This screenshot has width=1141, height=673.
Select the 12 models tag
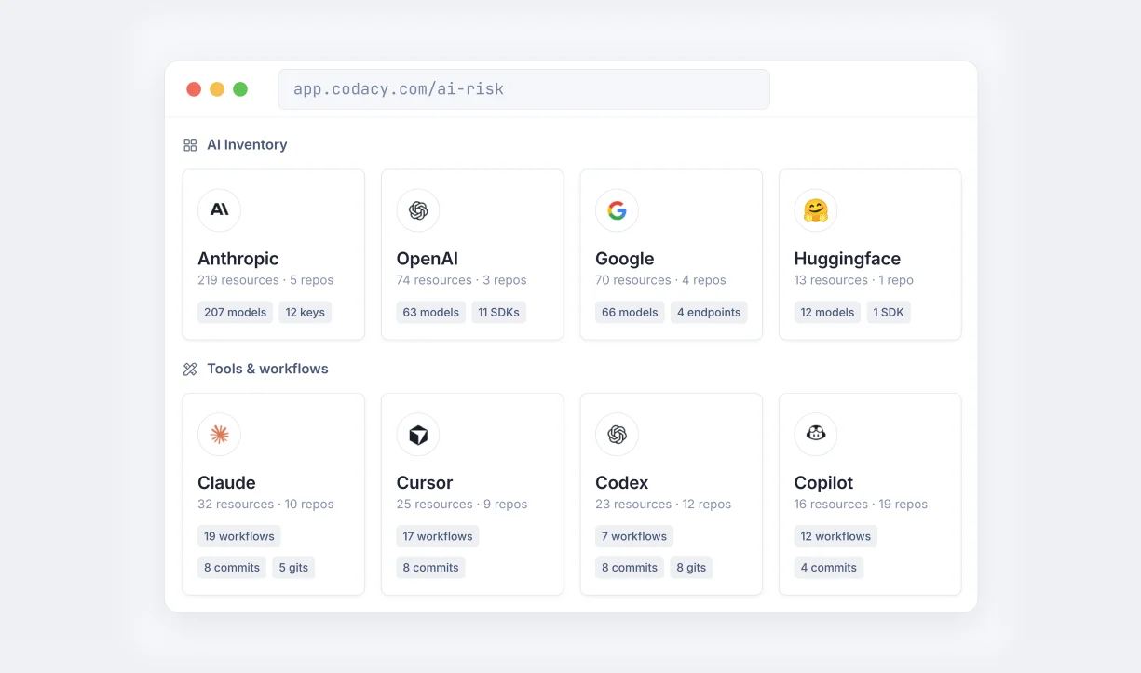coord(827,313)
